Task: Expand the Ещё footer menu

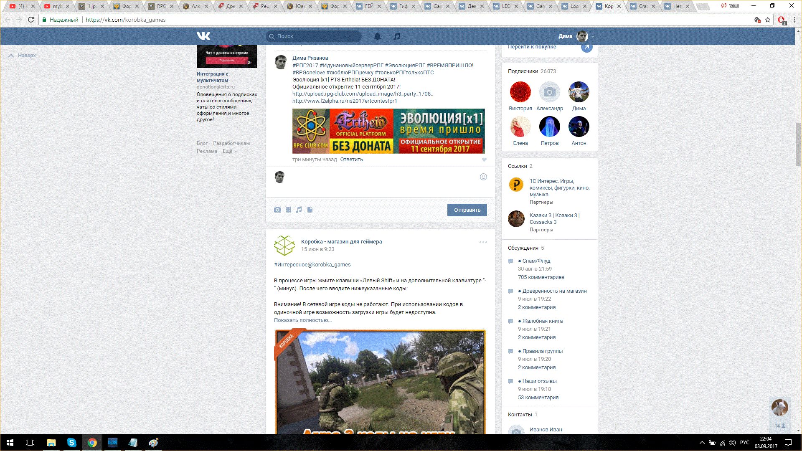Action: coord(230,151)
